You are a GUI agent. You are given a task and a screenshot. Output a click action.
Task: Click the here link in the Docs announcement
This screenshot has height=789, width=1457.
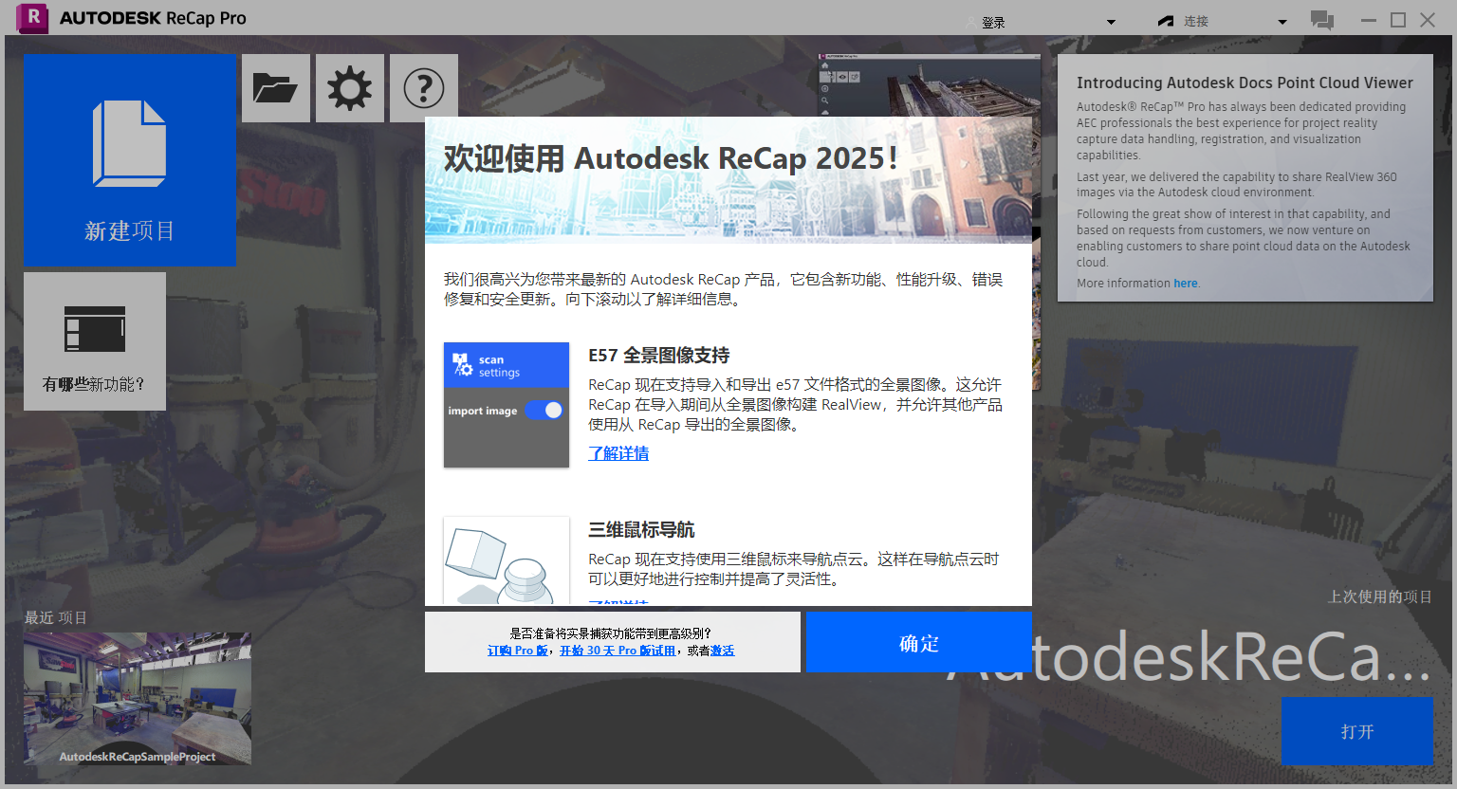click(1186, 283)
